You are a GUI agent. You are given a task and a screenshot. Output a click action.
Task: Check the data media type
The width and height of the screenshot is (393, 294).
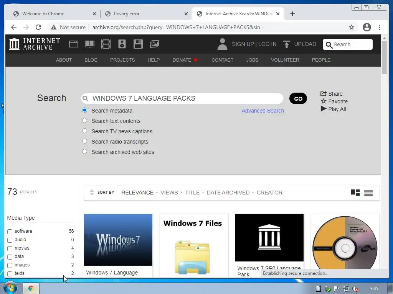point(10,257)
